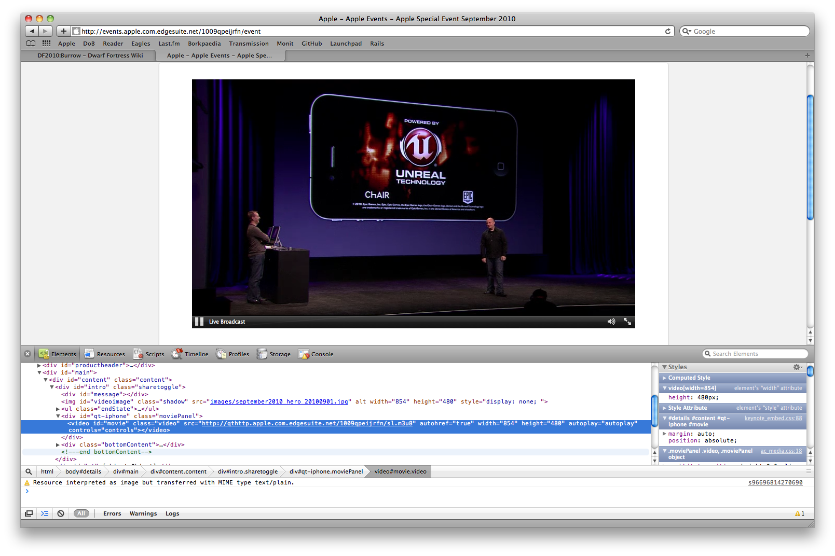Open the Resources inspector panel

pyautogui.click(x=105, y=354)
